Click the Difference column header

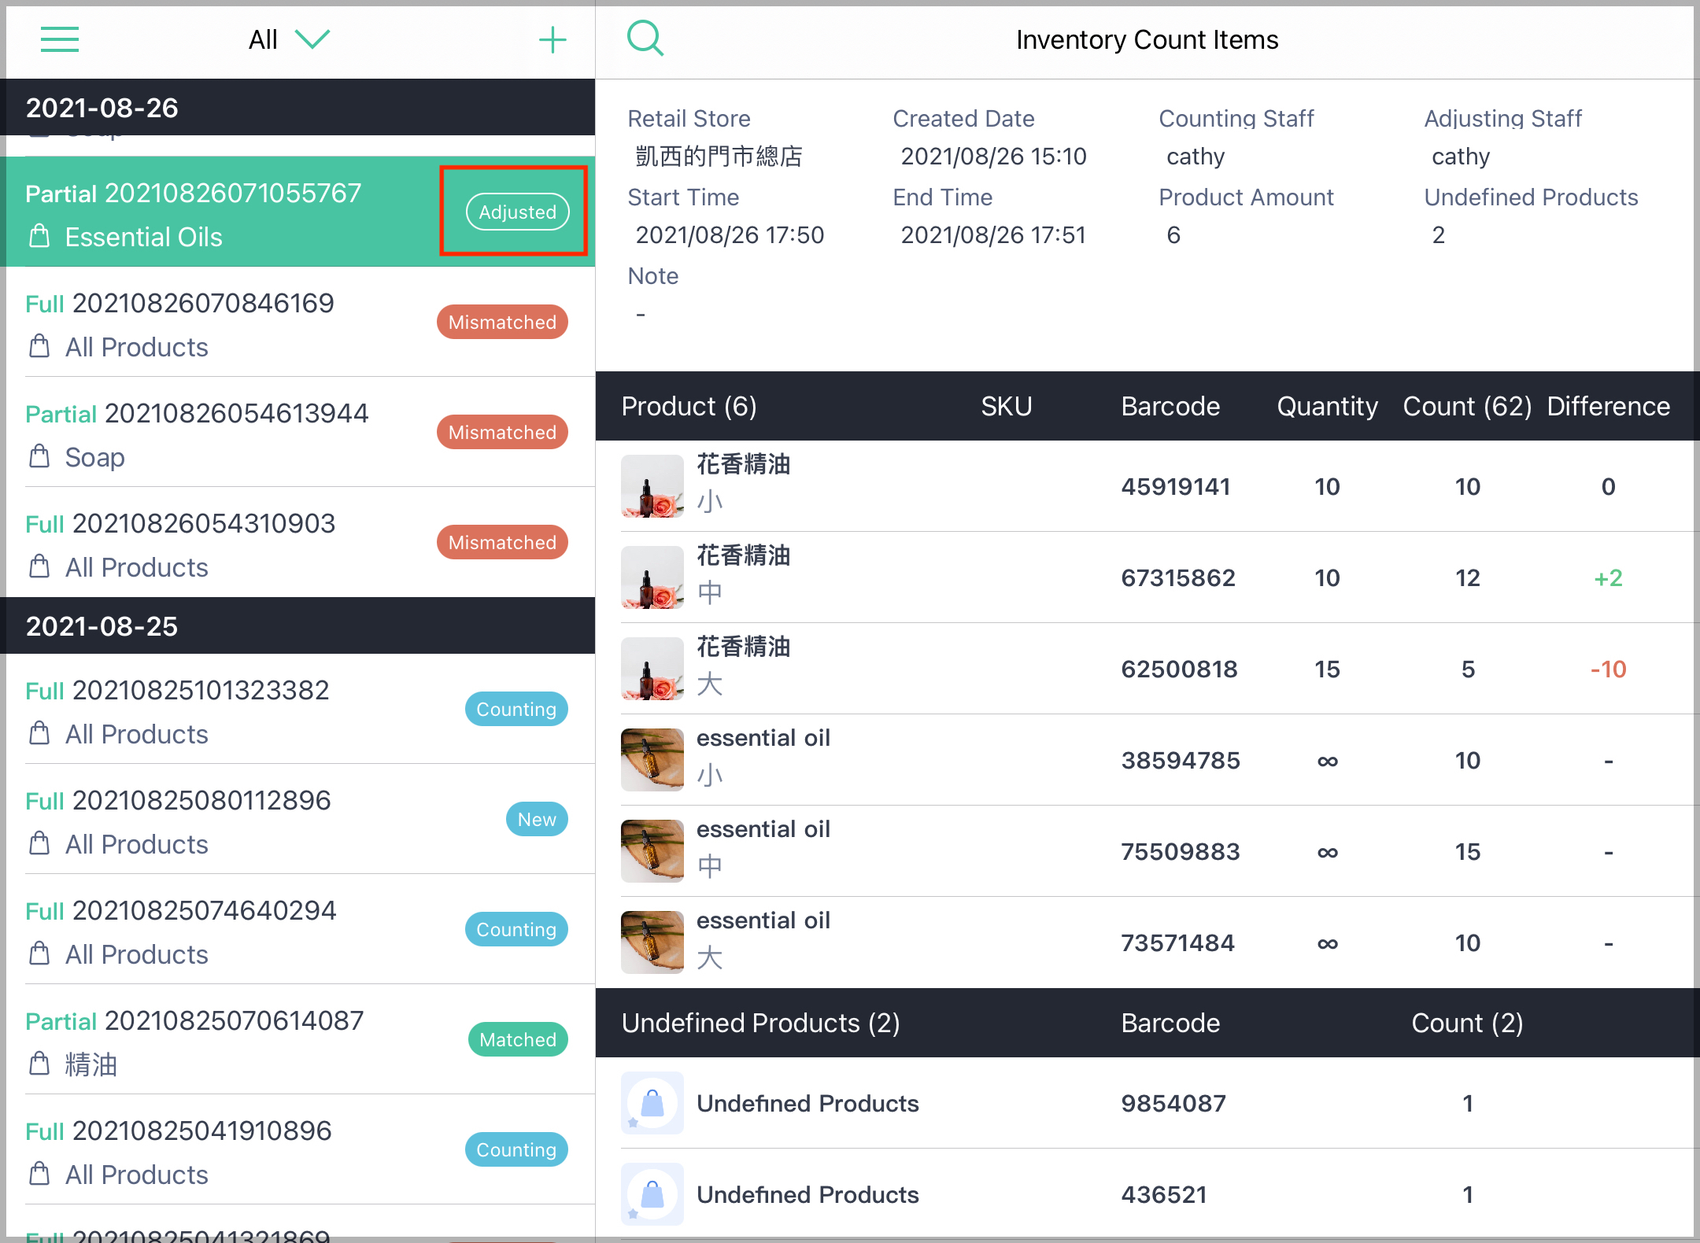tap(1608, 406)
